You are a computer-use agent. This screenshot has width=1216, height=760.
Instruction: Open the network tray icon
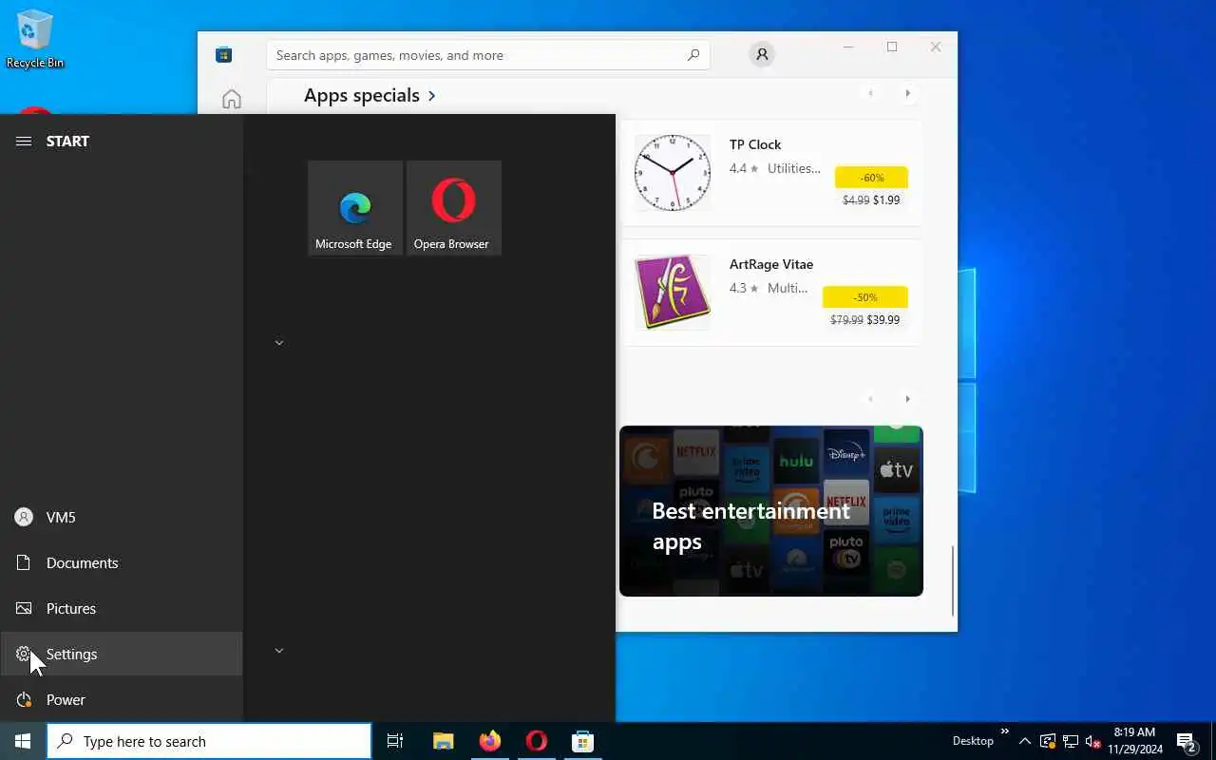pyautogui.click(x=1071, y=741)
